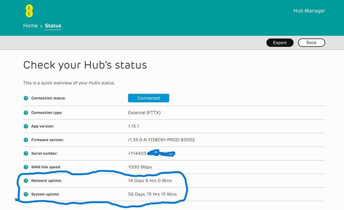
Task: Select the 1000 Mbps value
Action: 140,167
